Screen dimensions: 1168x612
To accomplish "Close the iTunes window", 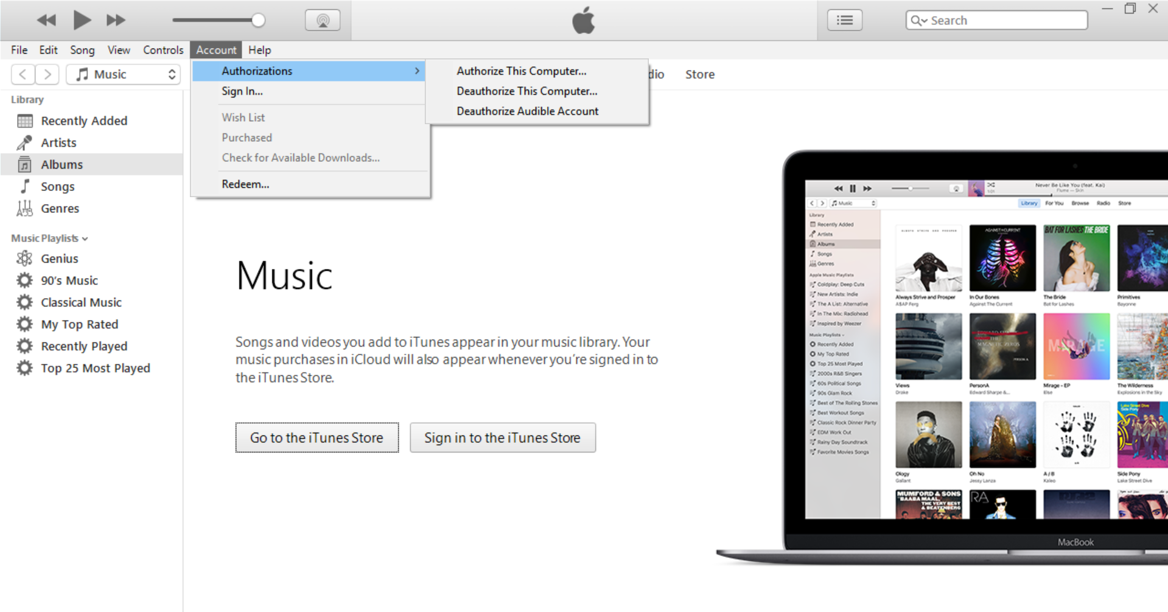I will point(1153,9).
